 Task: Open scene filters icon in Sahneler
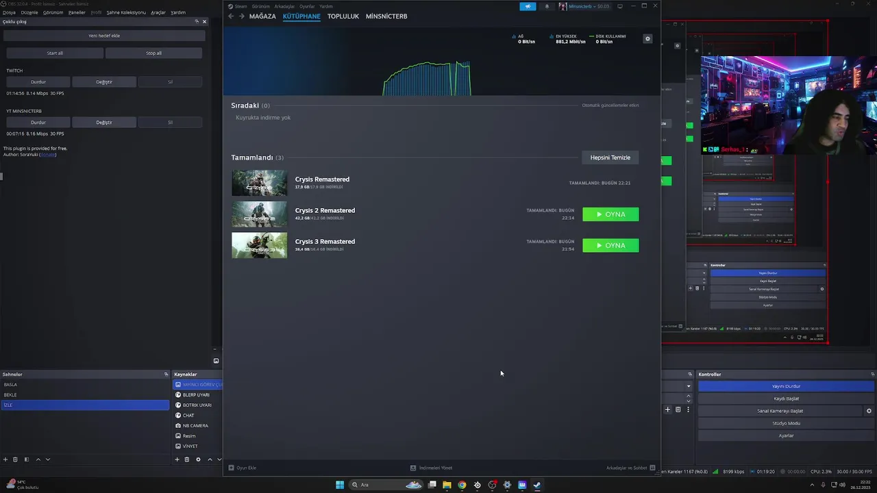click(27, 459)
